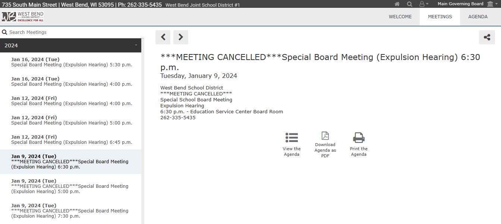Collapse the 2024 meetings section
Screen dimensions: 501x224
pyautogui.click(x=136, y=45)
